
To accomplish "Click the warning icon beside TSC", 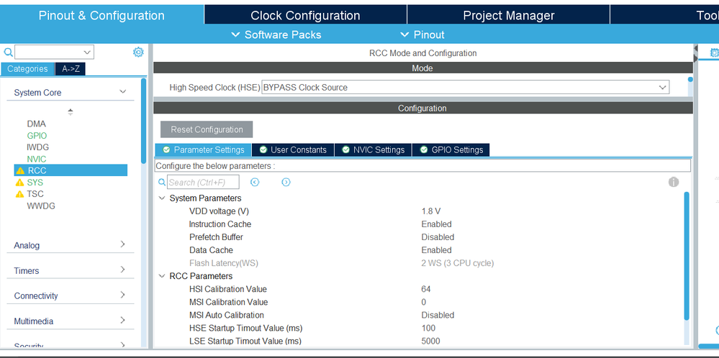I will [19, 194].
